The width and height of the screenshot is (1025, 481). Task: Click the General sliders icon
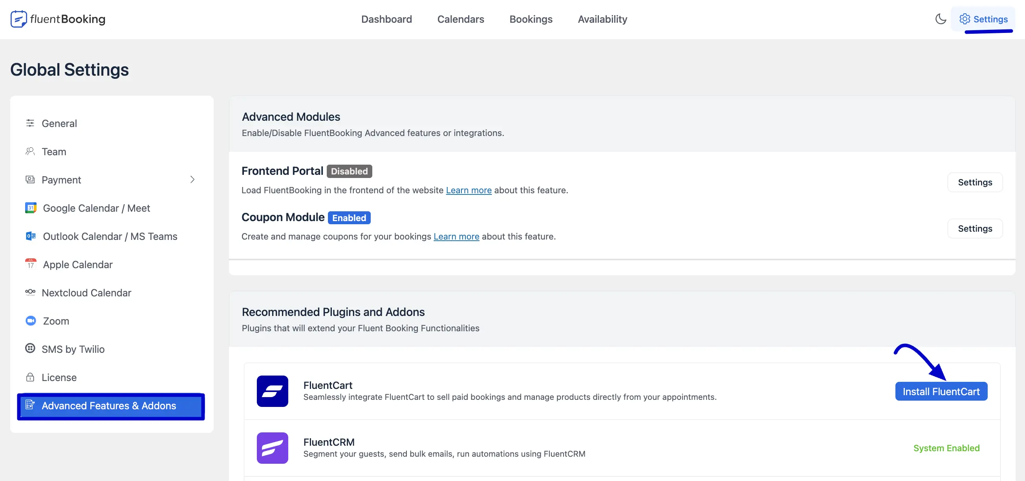coord(30,123)
